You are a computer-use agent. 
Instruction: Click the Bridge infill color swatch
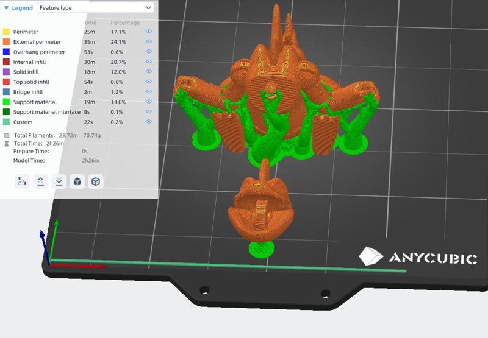tap(6, 91)
